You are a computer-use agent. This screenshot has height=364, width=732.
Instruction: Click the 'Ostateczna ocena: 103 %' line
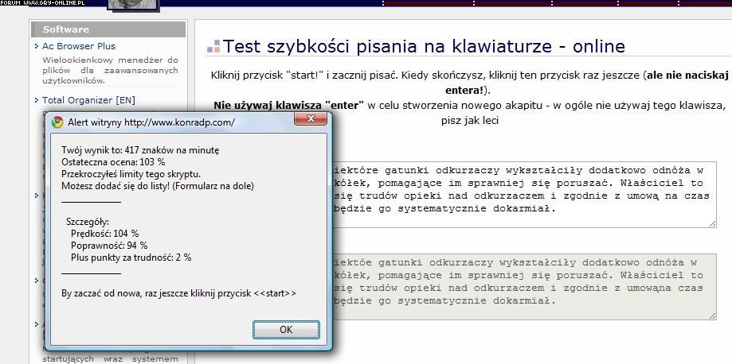pos(113,162)
